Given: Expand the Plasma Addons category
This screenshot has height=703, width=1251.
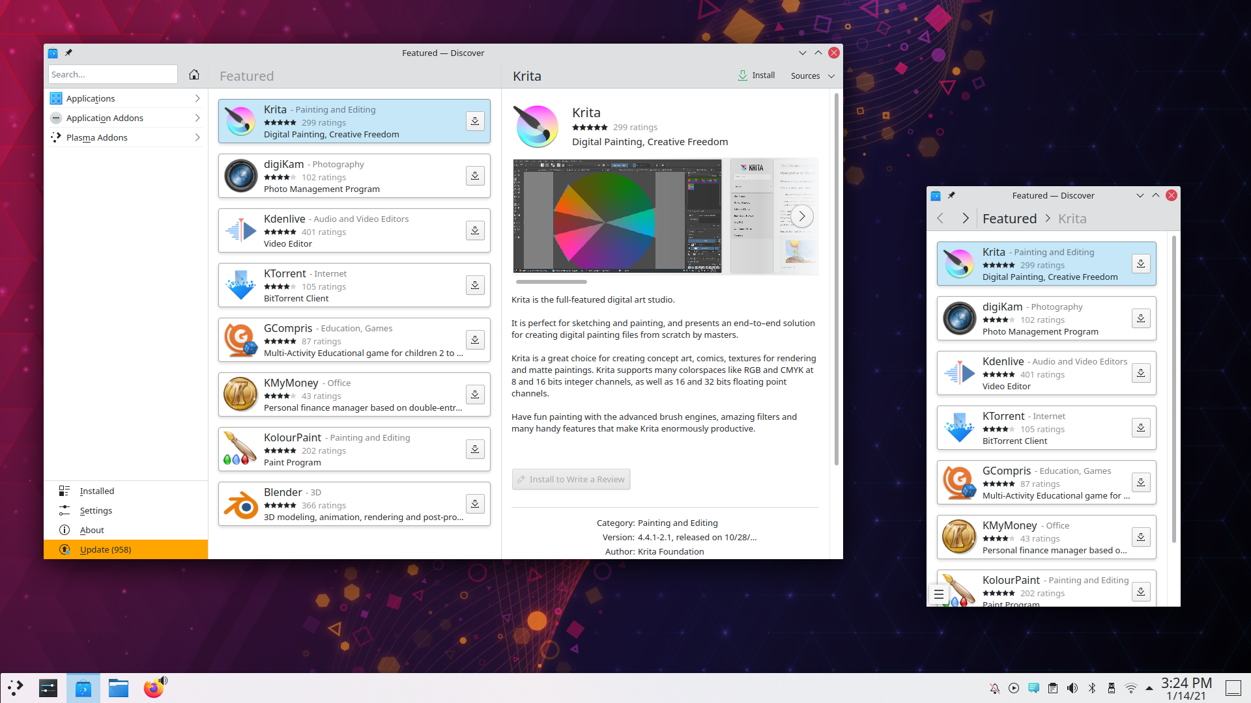Looking at the screenshot, I should click(x=197, y=137).
